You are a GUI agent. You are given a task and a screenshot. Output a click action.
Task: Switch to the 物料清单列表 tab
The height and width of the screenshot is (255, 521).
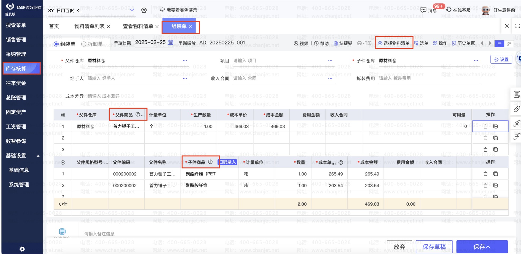89,26
